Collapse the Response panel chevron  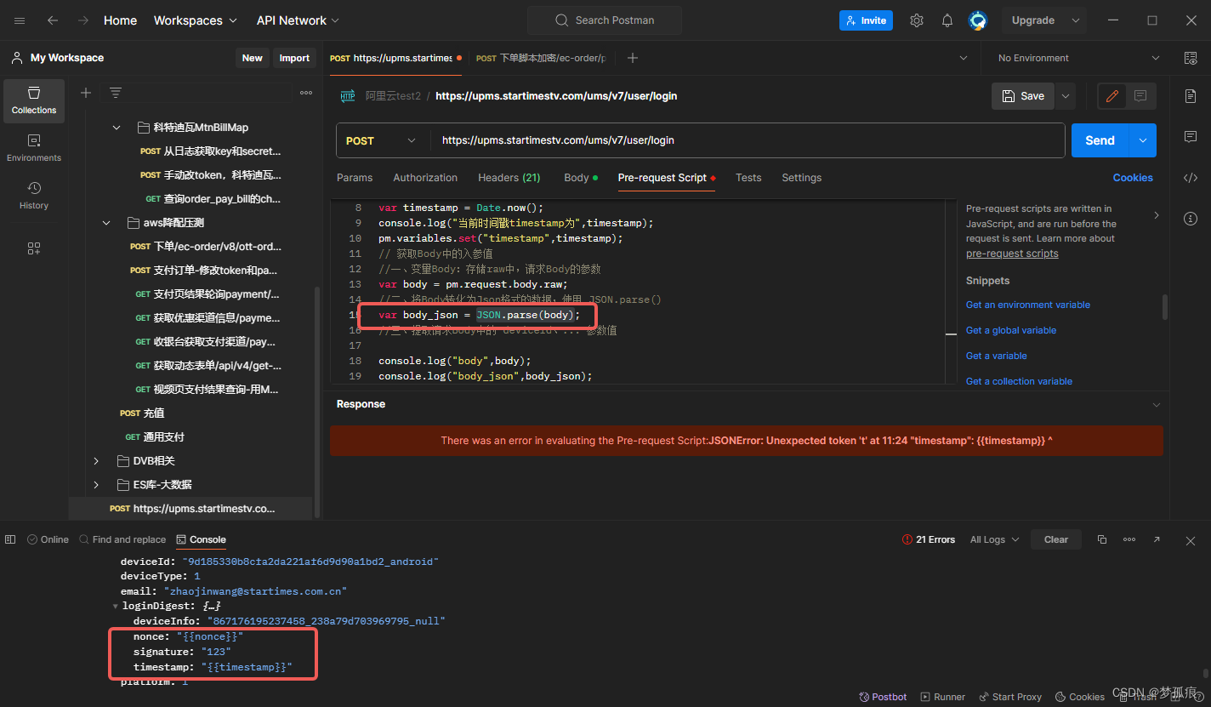(1156, 404)
